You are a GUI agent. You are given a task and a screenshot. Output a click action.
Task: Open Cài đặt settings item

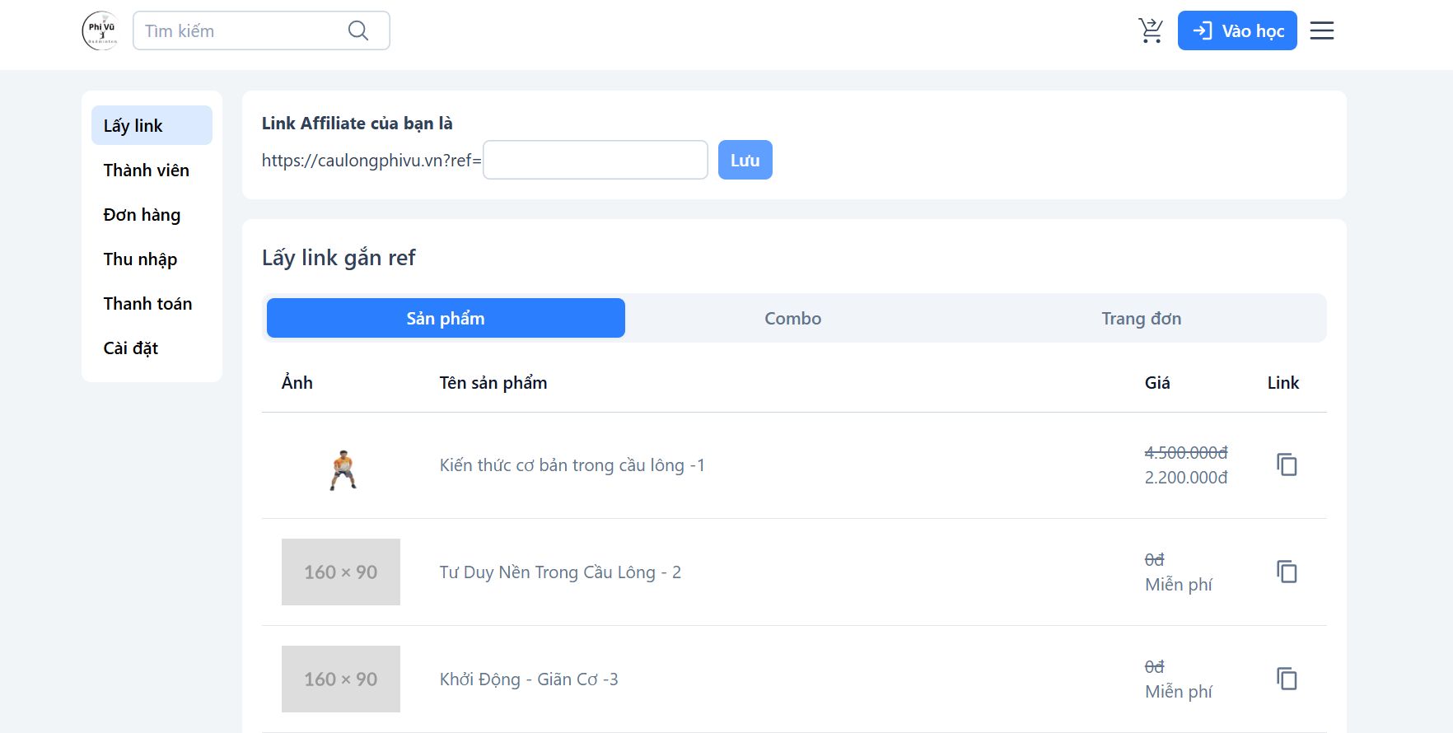click(x=131, y=348)
